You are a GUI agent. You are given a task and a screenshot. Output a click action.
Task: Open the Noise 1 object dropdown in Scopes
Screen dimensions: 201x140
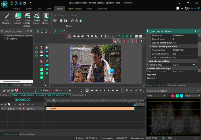[x=156, y=96]
